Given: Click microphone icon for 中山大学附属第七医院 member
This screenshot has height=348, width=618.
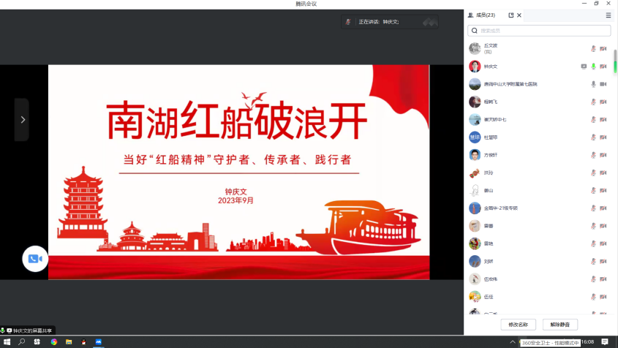Looking at the screenshot, I should point(593,84).
